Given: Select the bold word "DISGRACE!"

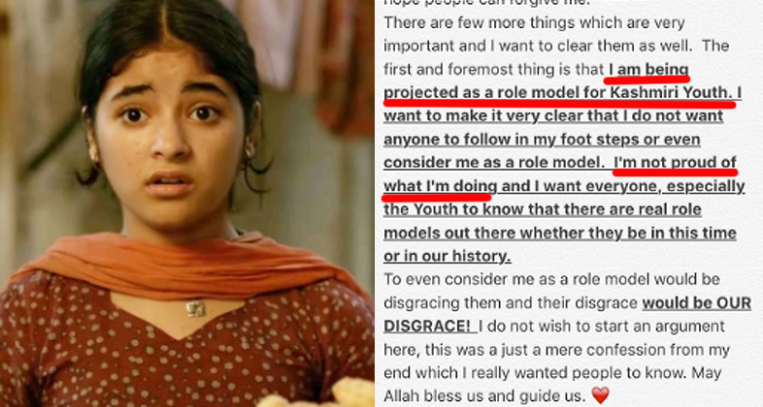Looking at the screenshot, I should (x=427, y=327).
